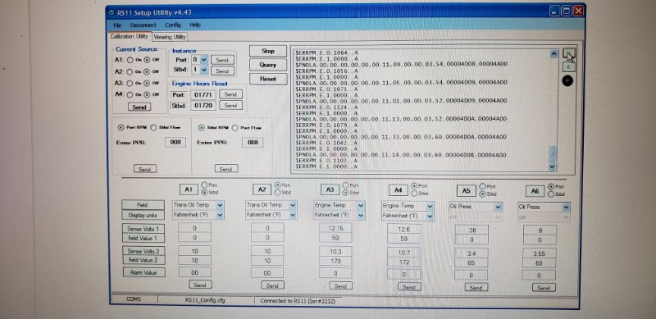Screen dimensions: 656x319
Task: Click the log scrollbar up arrow
Action: pos(554,54)
